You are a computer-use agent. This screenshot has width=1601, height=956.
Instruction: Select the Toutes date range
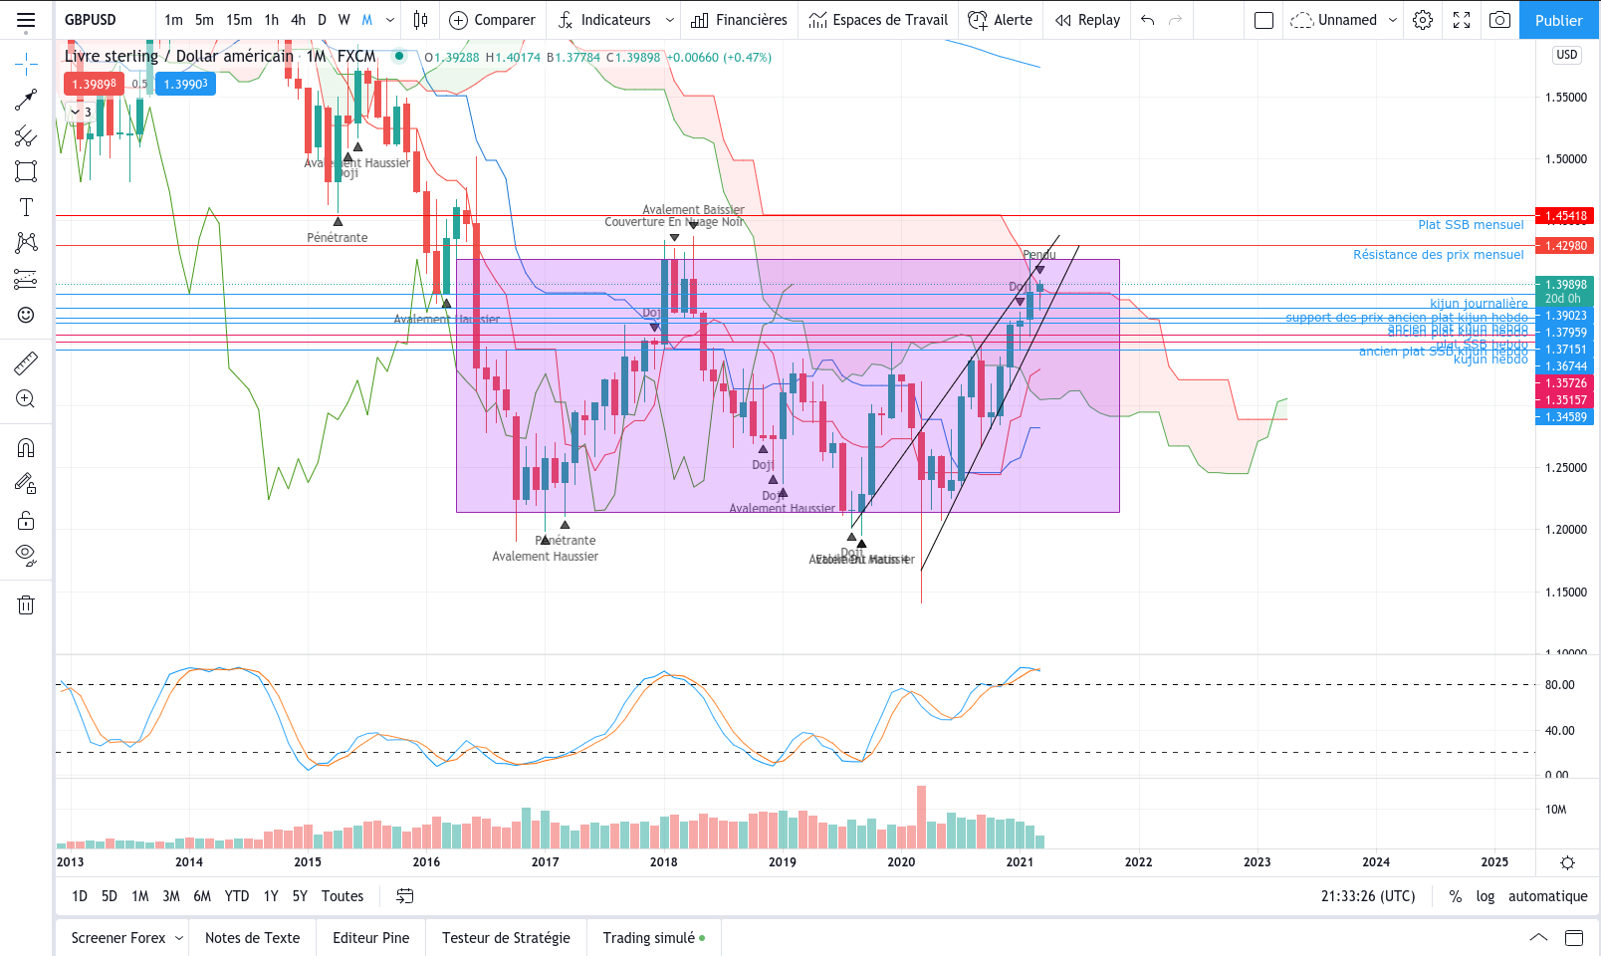click(343, 896)
